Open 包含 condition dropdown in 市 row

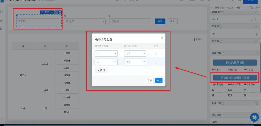[x=135, y=54]
